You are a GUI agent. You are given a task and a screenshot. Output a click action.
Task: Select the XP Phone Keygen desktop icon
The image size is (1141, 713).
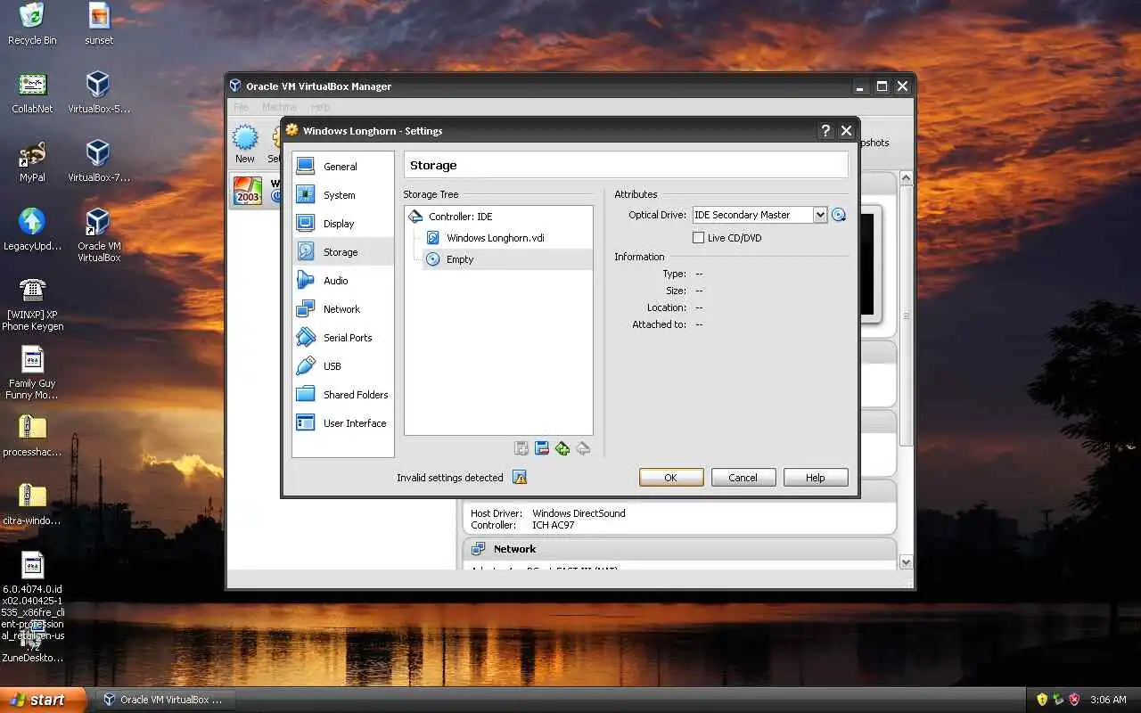point(32,305)
